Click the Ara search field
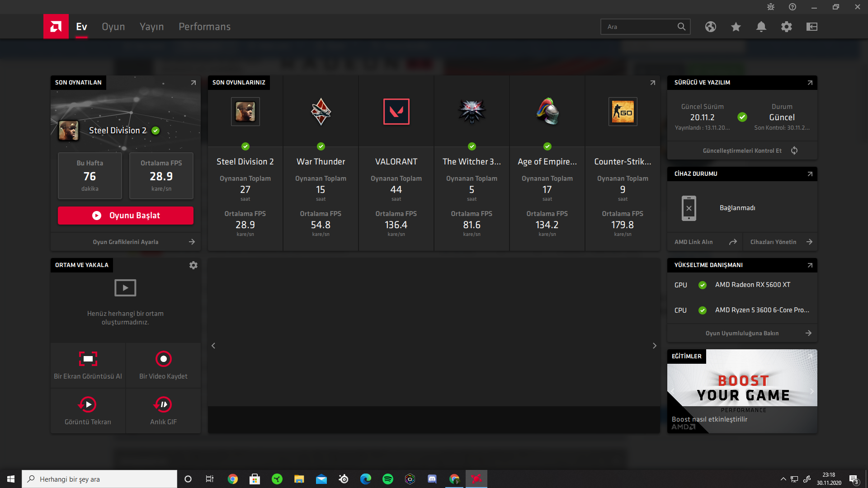 tap(645, 27)
